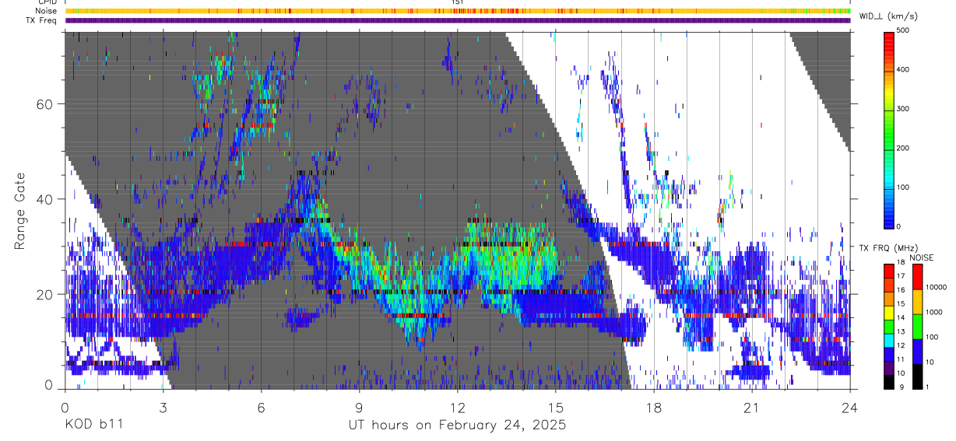Select the 'TX Freq' row label at top
The height and width of the screenshot is (441, 956).
[41, 20]
